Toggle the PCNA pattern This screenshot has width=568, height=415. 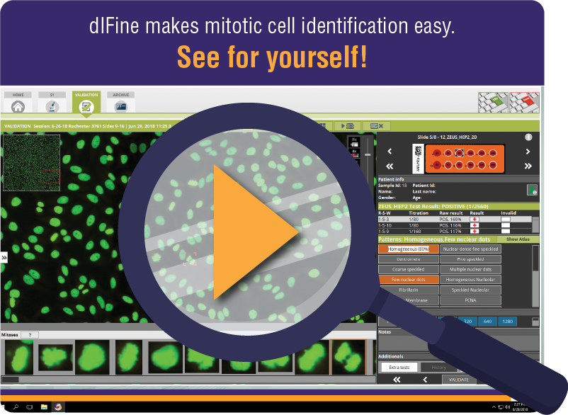click(470, 300)
